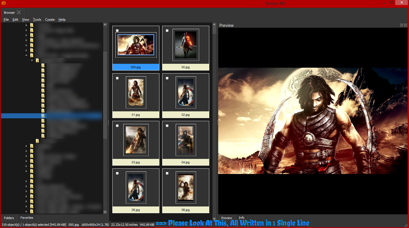Collapse the outer expanded folder in the tree
Screen dimensions: 409x228
click(26, 55)
